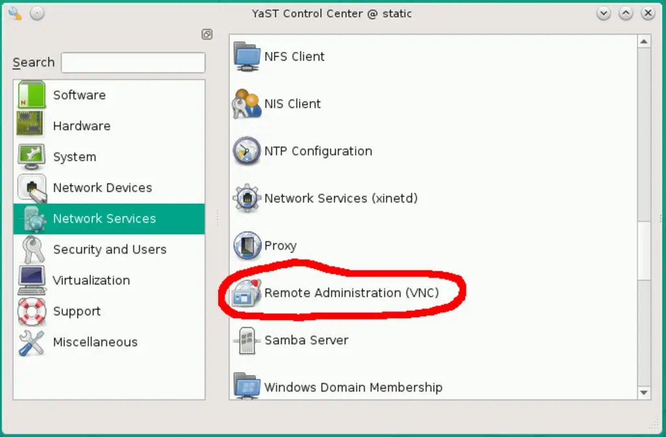Open NFS Client text entry

295,57
